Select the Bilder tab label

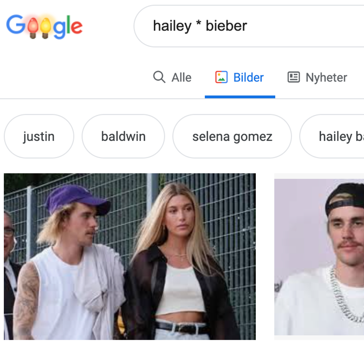(x=248, y=77)
